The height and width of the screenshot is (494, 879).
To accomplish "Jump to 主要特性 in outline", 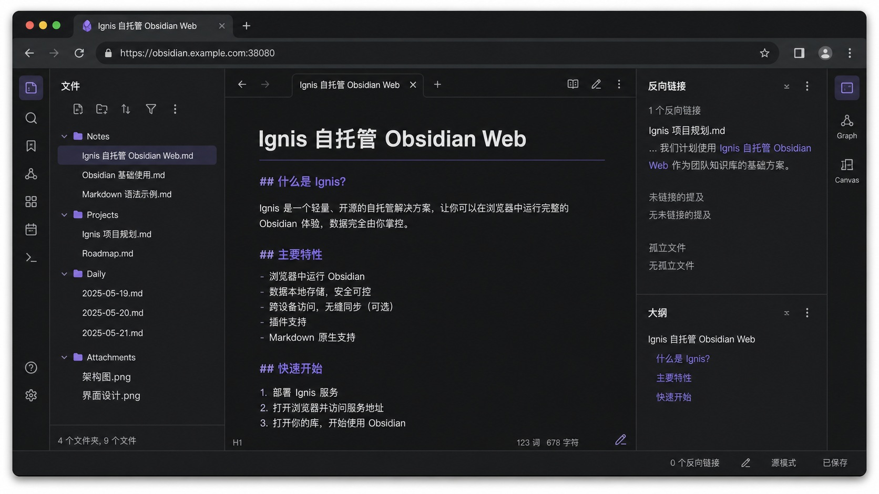I will [x=673, y=378].
